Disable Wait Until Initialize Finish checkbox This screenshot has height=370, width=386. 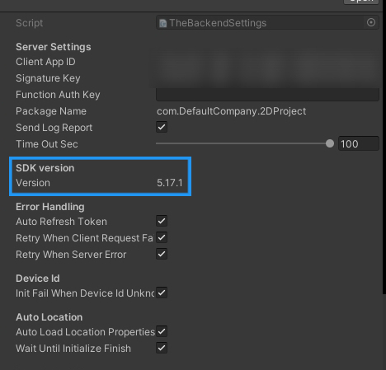coord(162,348)
